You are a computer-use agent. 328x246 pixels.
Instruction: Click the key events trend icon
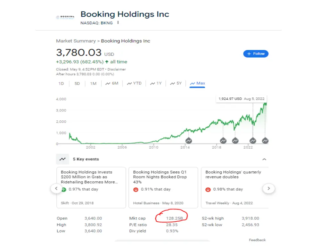pyautogui.click(x=62, y=159)
